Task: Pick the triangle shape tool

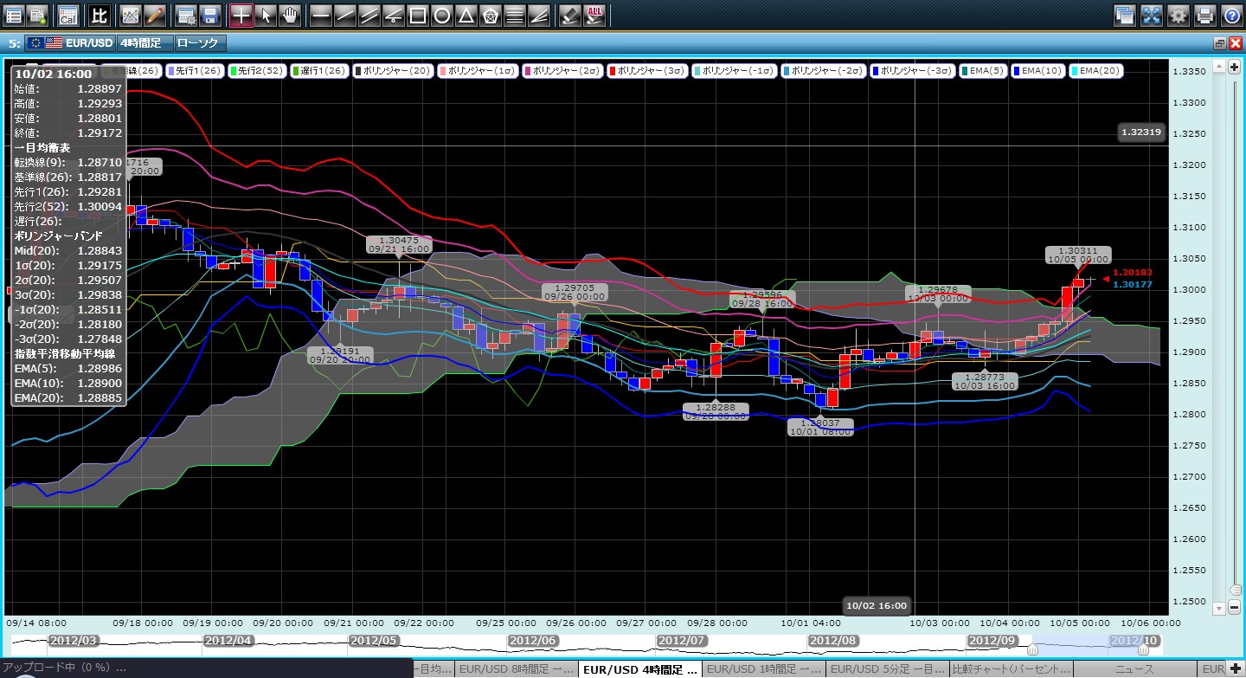Action: pyautogui.click(x=466, y=15)
